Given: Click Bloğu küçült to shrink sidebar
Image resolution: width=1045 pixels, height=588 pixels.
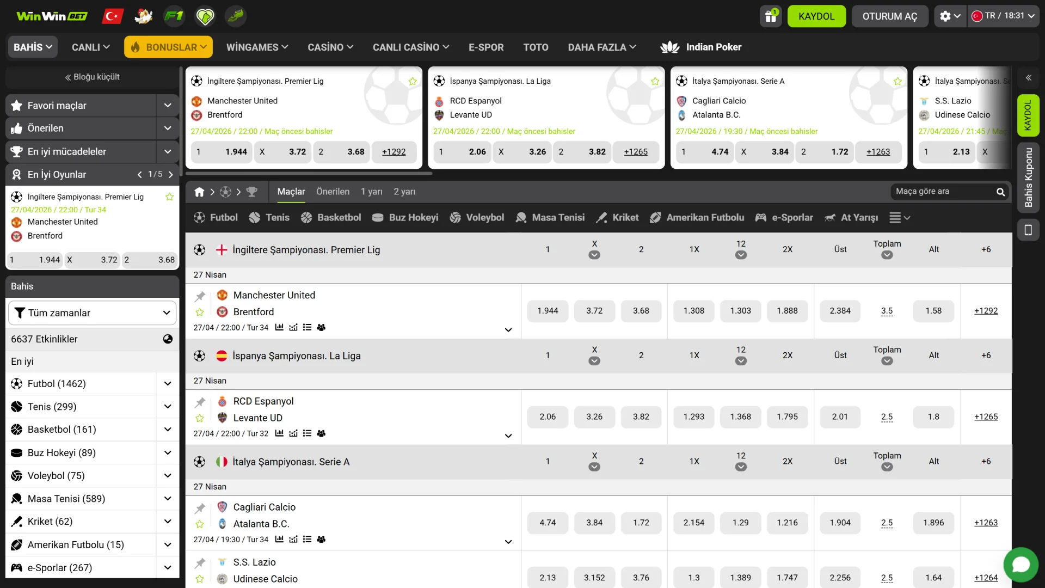Looking at the screenshot, I should (93, 77).
